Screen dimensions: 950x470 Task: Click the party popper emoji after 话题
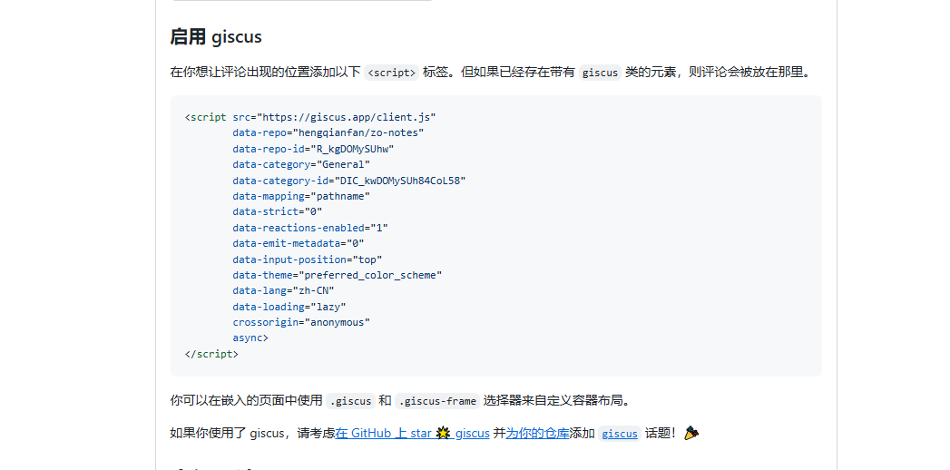pyautogui.click(x=691, y=433)
